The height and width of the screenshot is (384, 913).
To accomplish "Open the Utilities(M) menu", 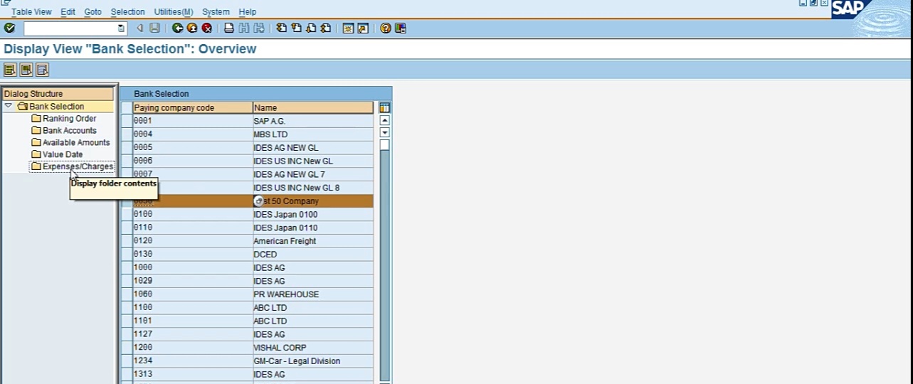I will 174,12.
